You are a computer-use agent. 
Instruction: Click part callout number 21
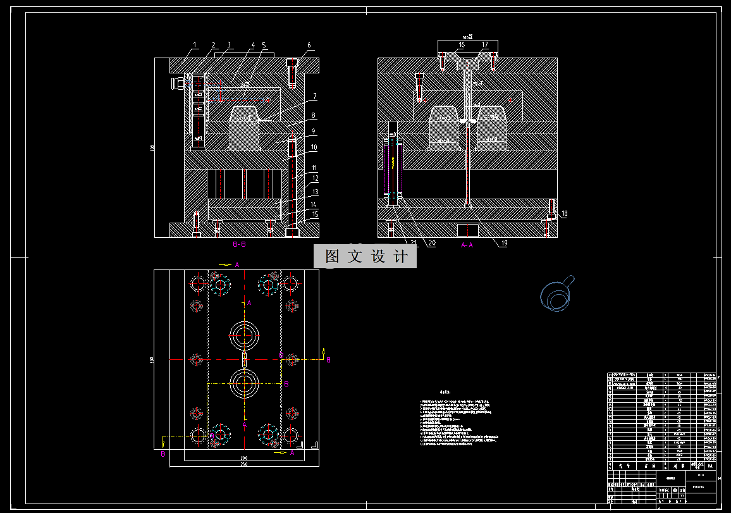pyautogui.click(x=414, y=243)
